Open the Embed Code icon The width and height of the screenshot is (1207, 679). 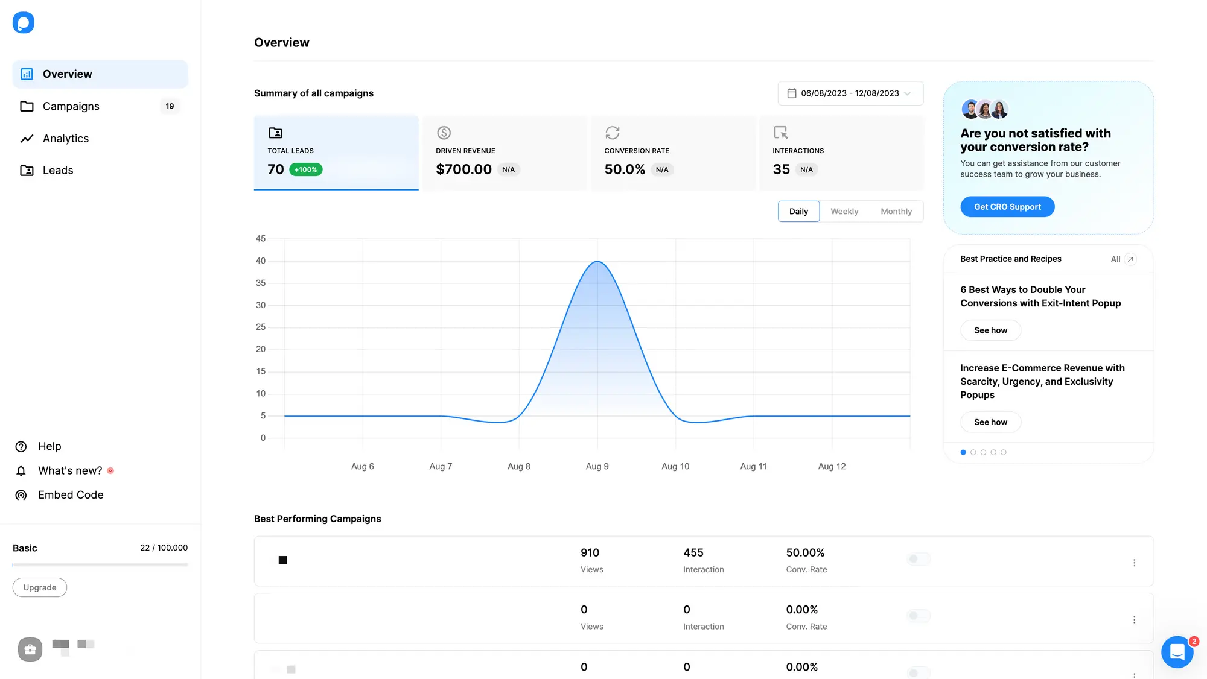[21, 495]
